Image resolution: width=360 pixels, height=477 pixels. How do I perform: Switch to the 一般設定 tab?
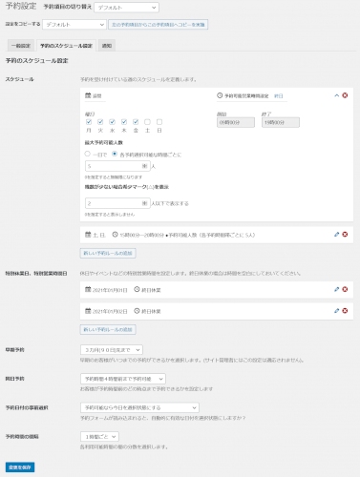[x=21, y=46]
